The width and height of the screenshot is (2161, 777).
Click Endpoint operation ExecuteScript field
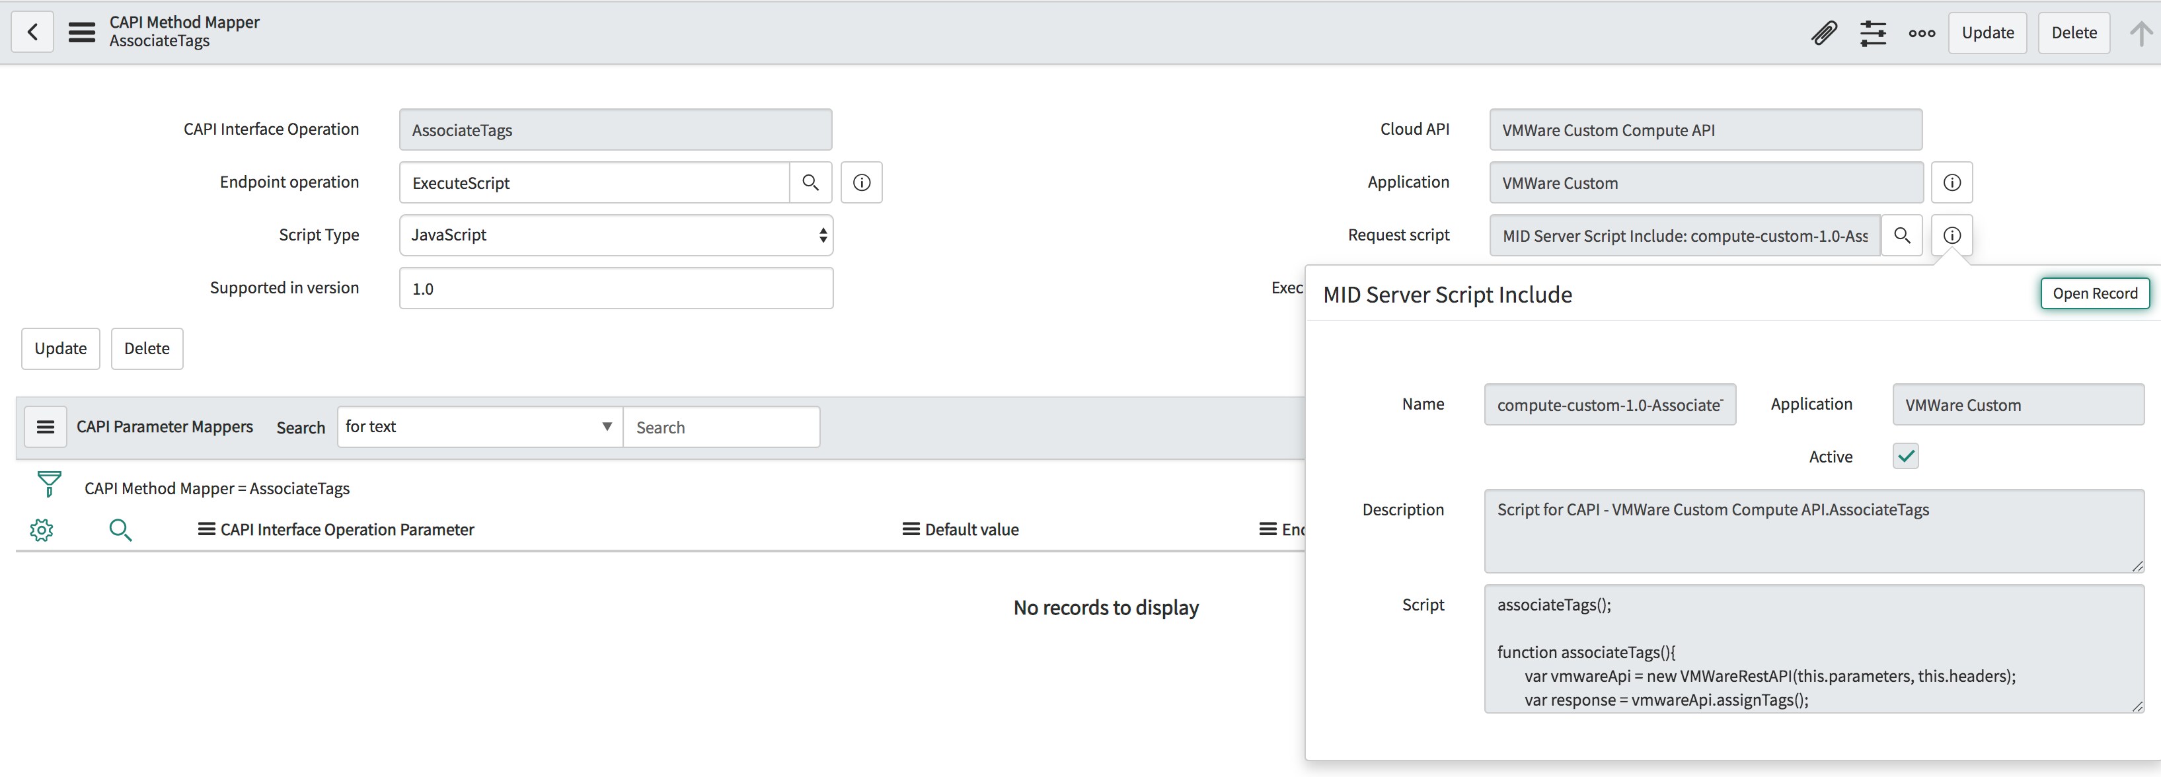click(594, 182)
